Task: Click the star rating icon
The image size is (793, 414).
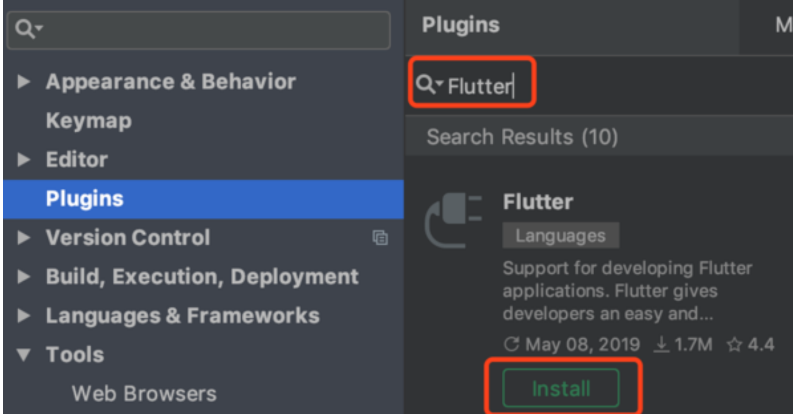Action: coord(733,345)
